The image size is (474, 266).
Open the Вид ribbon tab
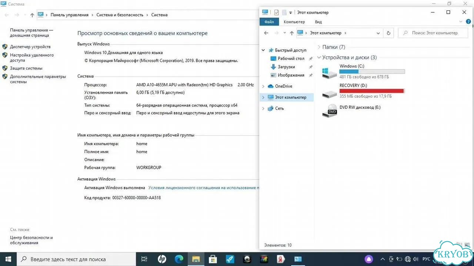[318, 22]
